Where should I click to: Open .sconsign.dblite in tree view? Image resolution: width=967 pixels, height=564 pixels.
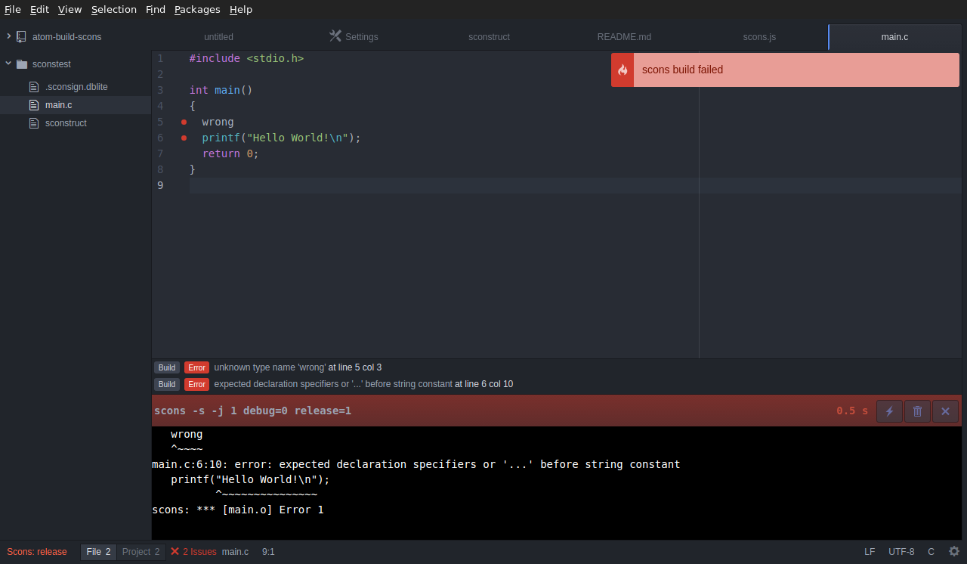point(76,87)
